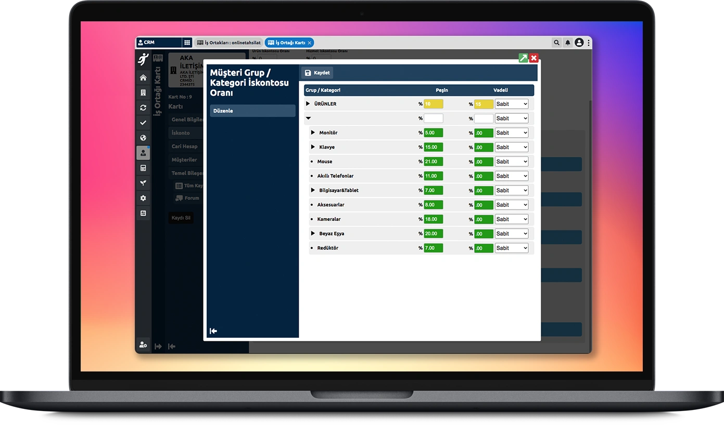This screenshot has height=425, width=724.
Task: Click the notification bell icon
Action: click(x=568, y=43)
